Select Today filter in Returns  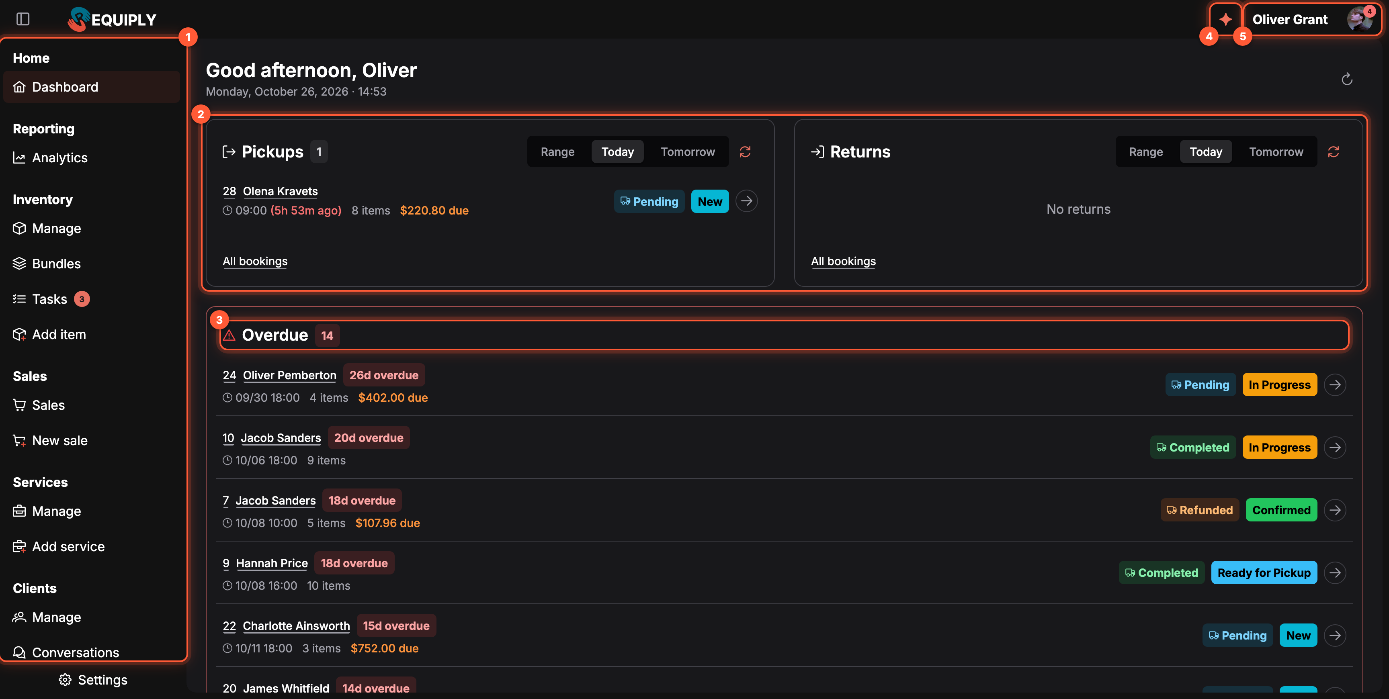point(1206,152)
